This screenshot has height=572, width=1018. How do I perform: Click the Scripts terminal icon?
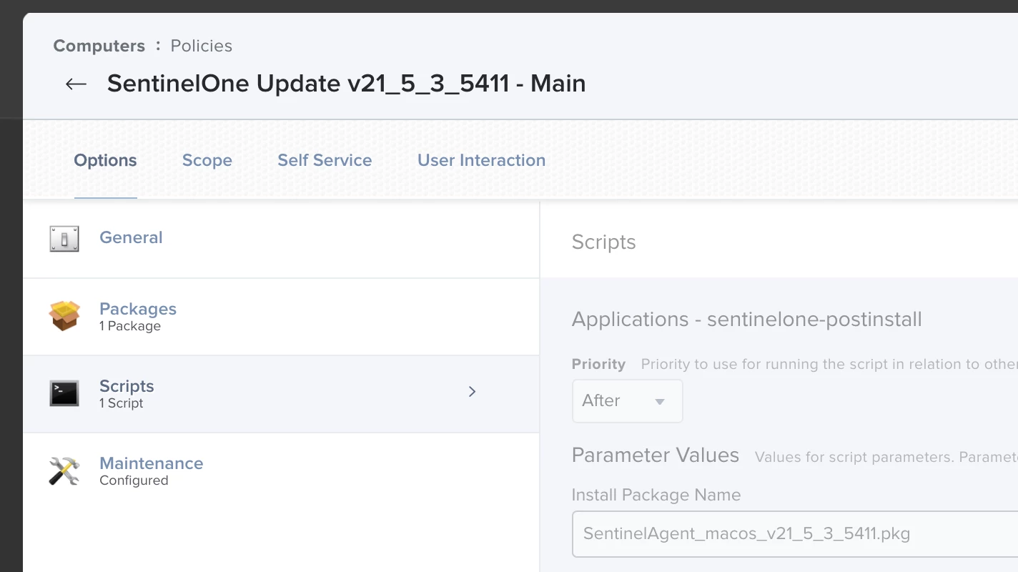(64, 393)
